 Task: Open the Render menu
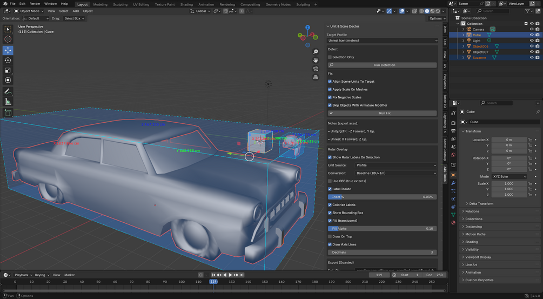[x=35, y=4]
